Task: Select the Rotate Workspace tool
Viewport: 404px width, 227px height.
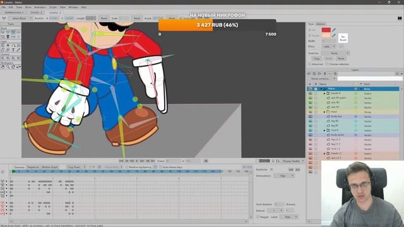Action: (13, 67)
